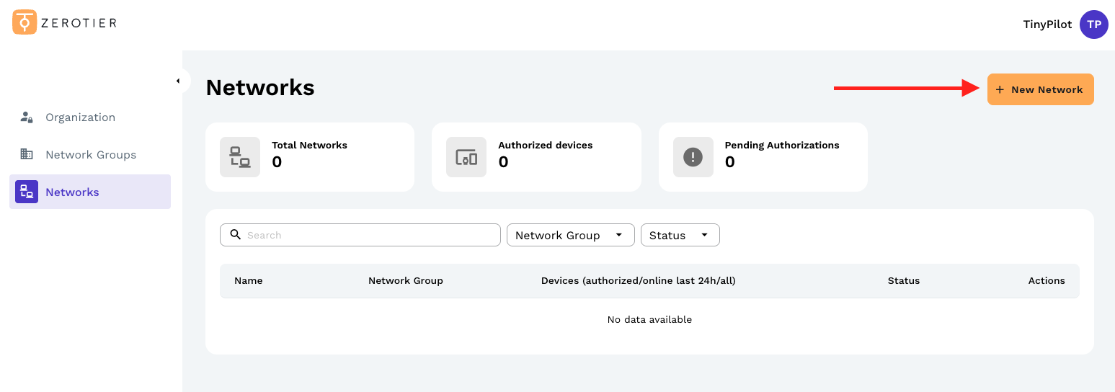The height and width of the screenshot is (392, 1115).
Task: Click the ZeroTier logo icon
Action: (x=25, y=22)
